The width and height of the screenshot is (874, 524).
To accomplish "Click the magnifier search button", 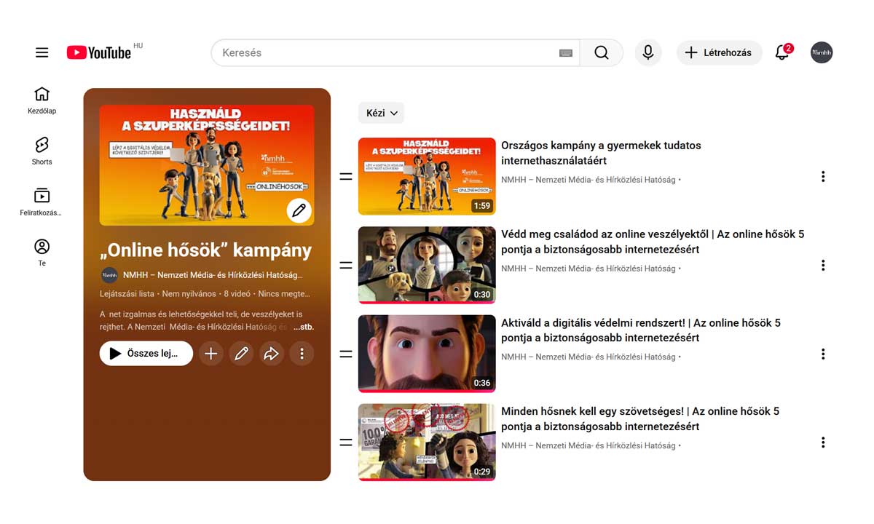I will click(x=601, y=52).
